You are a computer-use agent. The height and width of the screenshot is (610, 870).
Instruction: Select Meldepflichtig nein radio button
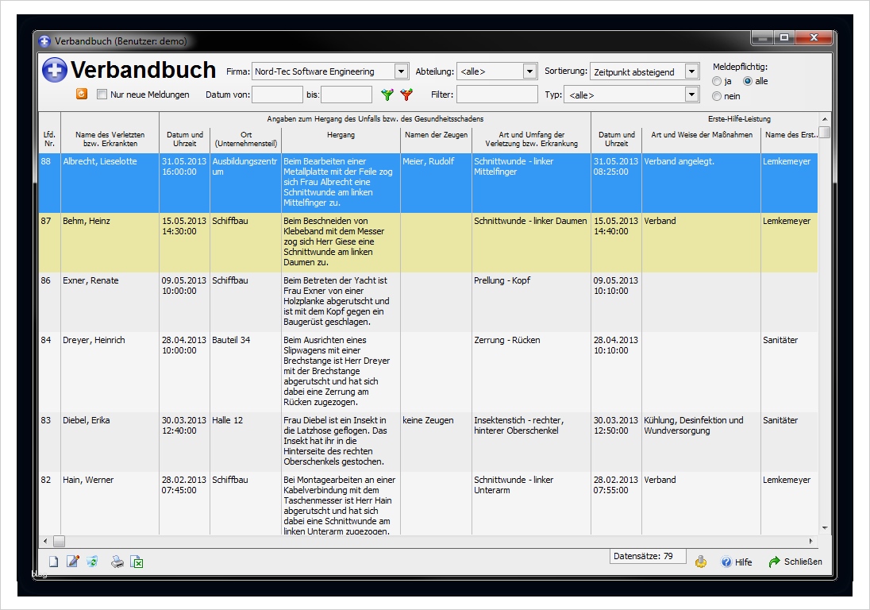click(717, 96)
